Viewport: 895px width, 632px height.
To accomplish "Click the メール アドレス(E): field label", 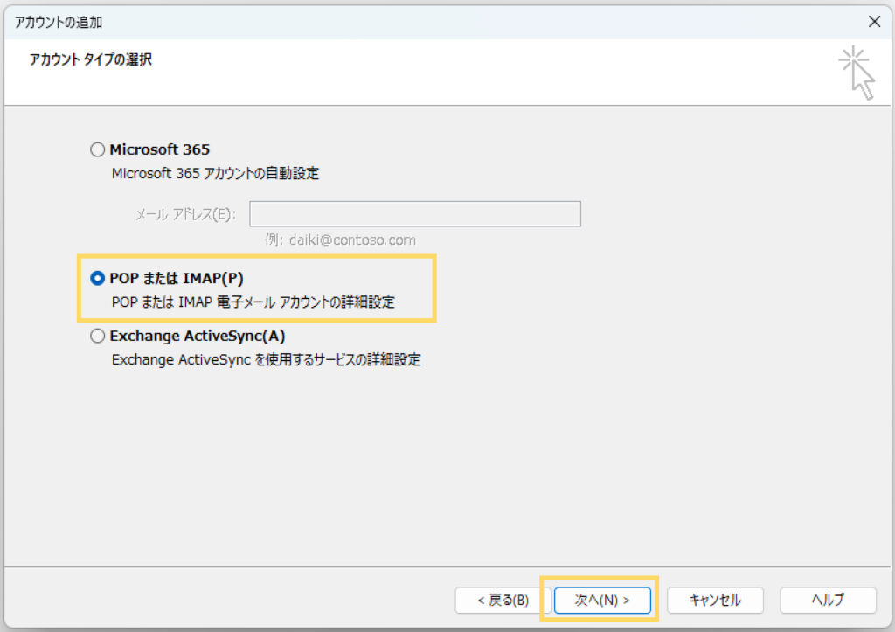I will click(x=185, y=214).
